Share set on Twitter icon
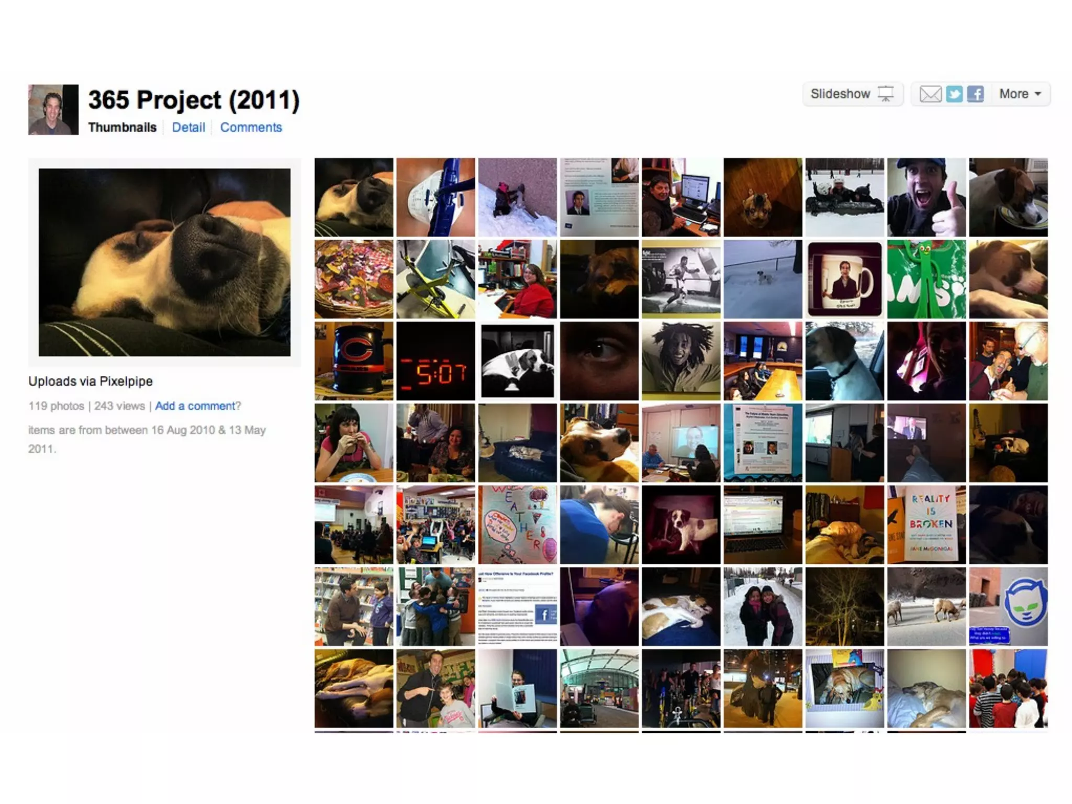This screenshot has width=1072, height=804. point(954,94)
